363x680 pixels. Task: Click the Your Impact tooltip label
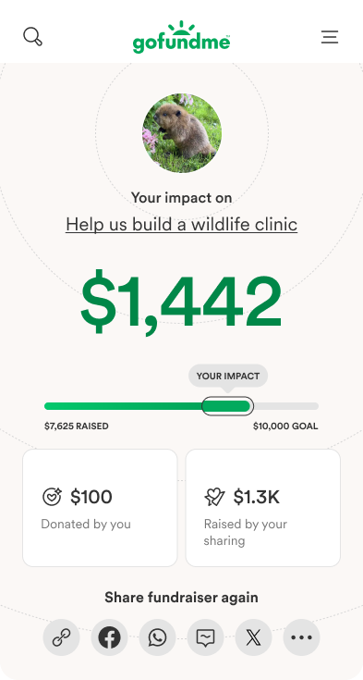[228, 376]
